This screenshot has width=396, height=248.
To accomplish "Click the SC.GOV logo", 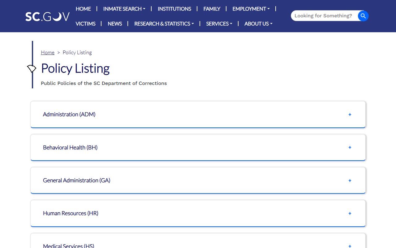I will click(47, 16).
